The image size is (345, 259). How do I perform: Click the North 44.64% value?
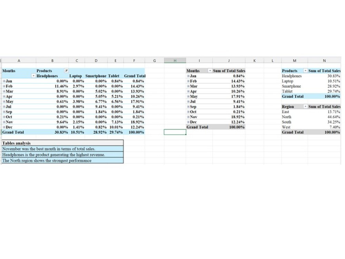click(x=324, y=117)
